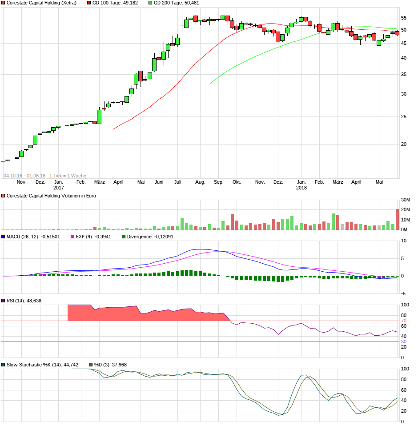Screen dimensions: 418x426
Task: Click the 2018 year label on the time axis
Action: pos(301,188)
